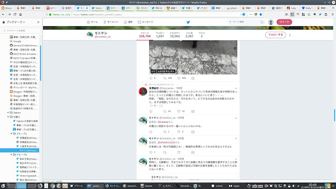
Task: Click the 20:49 clock in the system tray
Action: click(312, 184)
